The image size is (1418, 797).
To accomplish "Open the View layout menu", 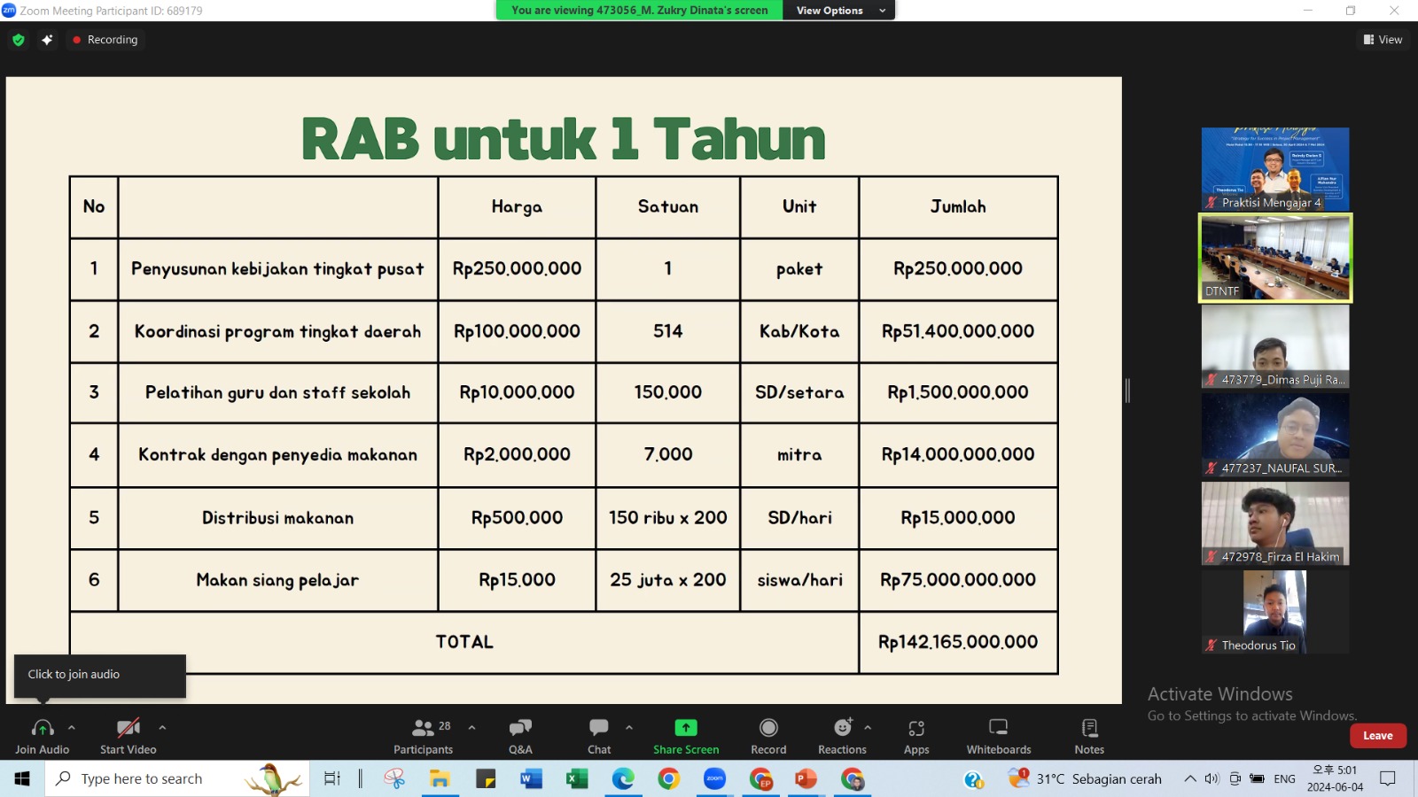I will click(x=1383, y=40).
